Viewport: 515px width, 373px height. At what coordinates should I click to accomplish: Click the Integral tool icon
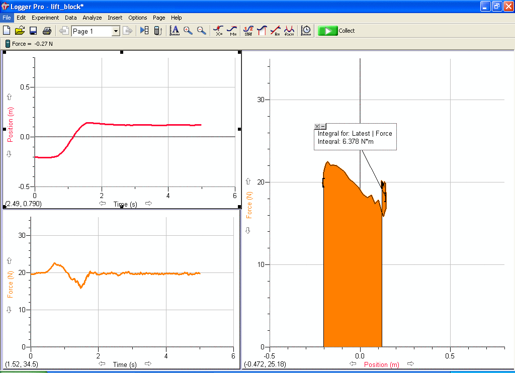(262, 31)
